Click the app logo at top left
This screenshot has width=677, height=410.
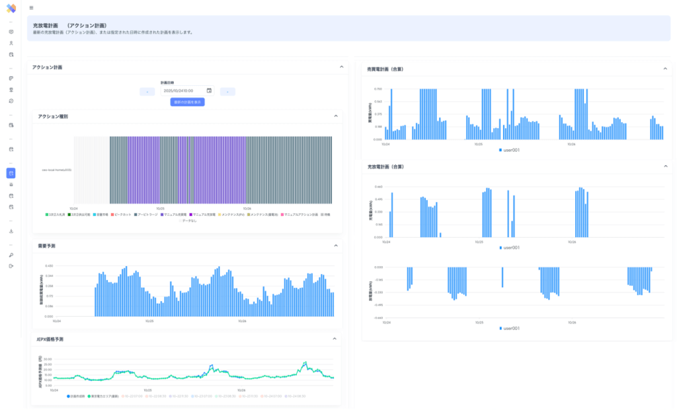click(x=11, y=8)
